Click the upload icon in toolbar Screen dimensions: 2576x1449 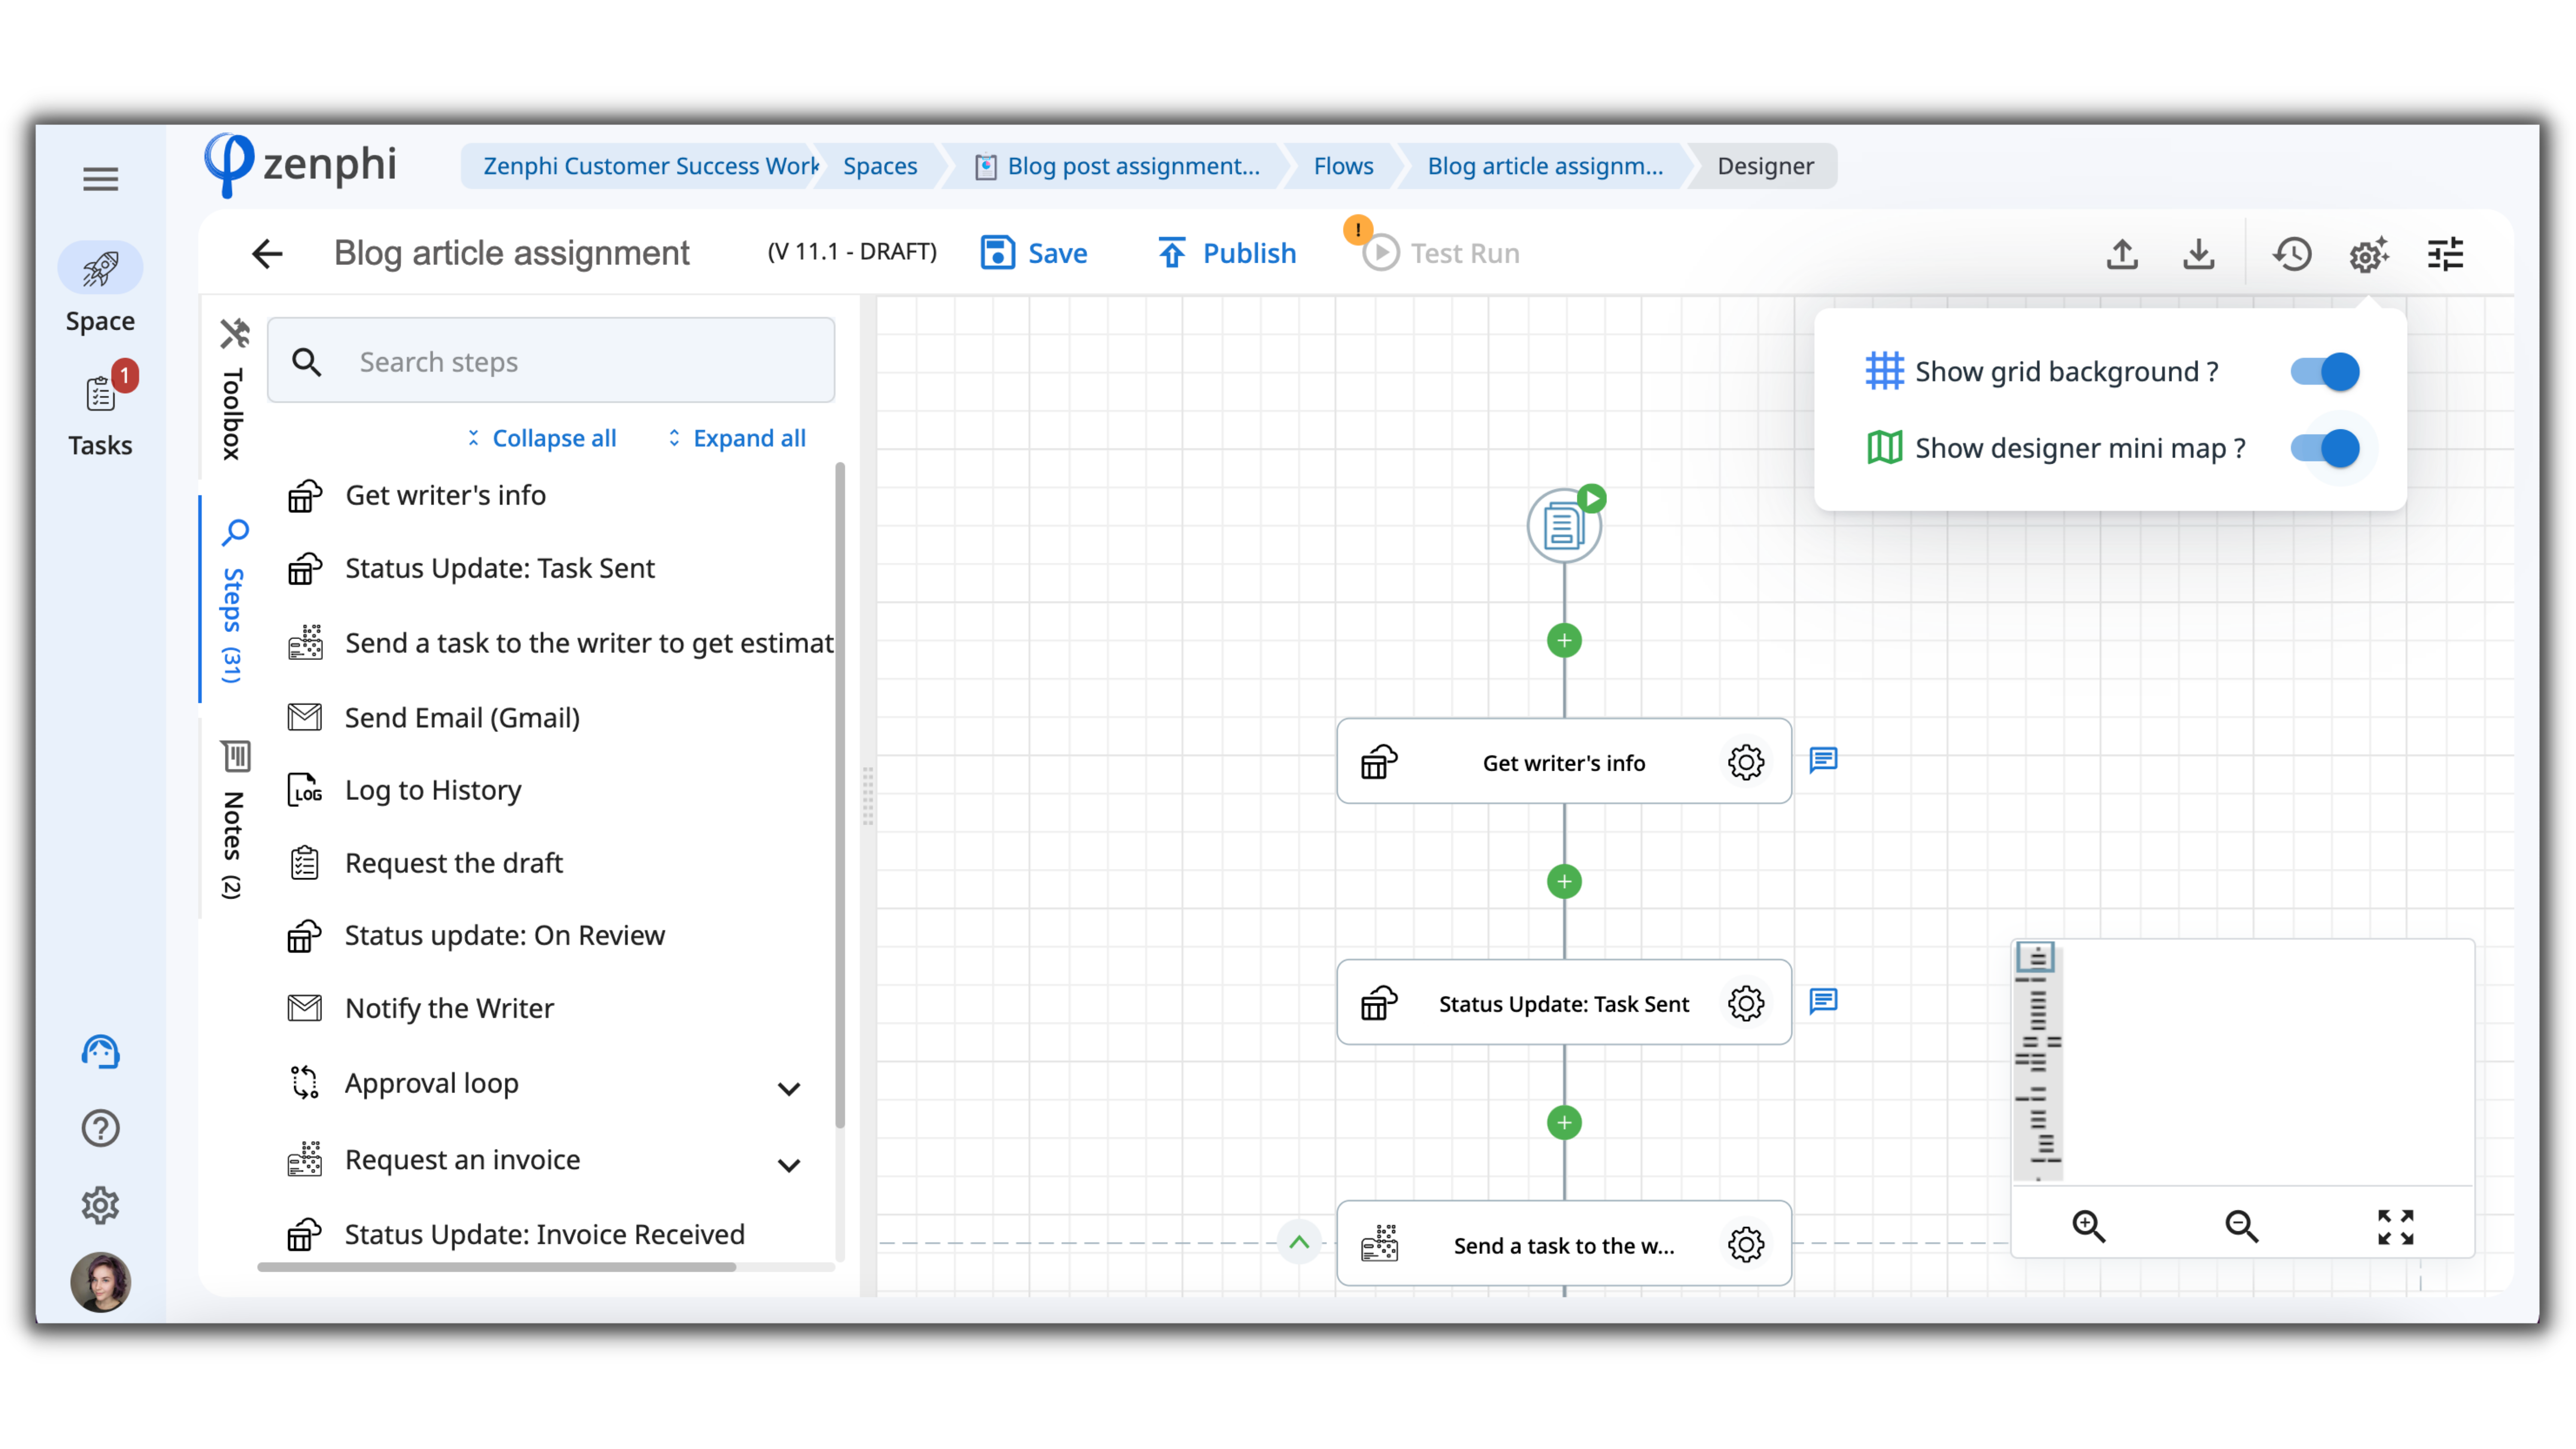point(2122,254)
